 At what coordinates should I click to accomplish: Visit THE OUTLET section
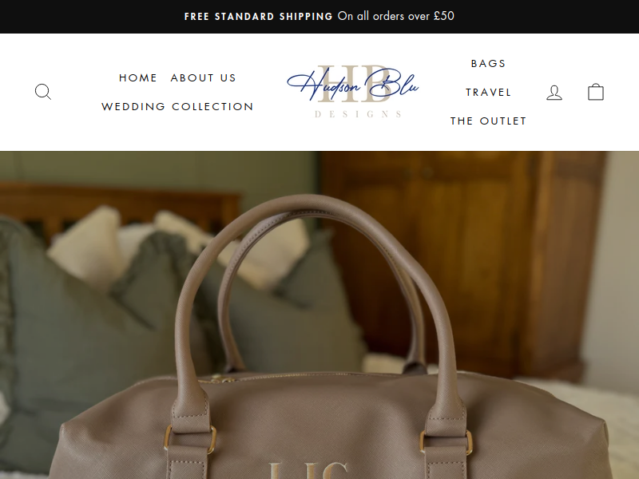pos(488,121)
